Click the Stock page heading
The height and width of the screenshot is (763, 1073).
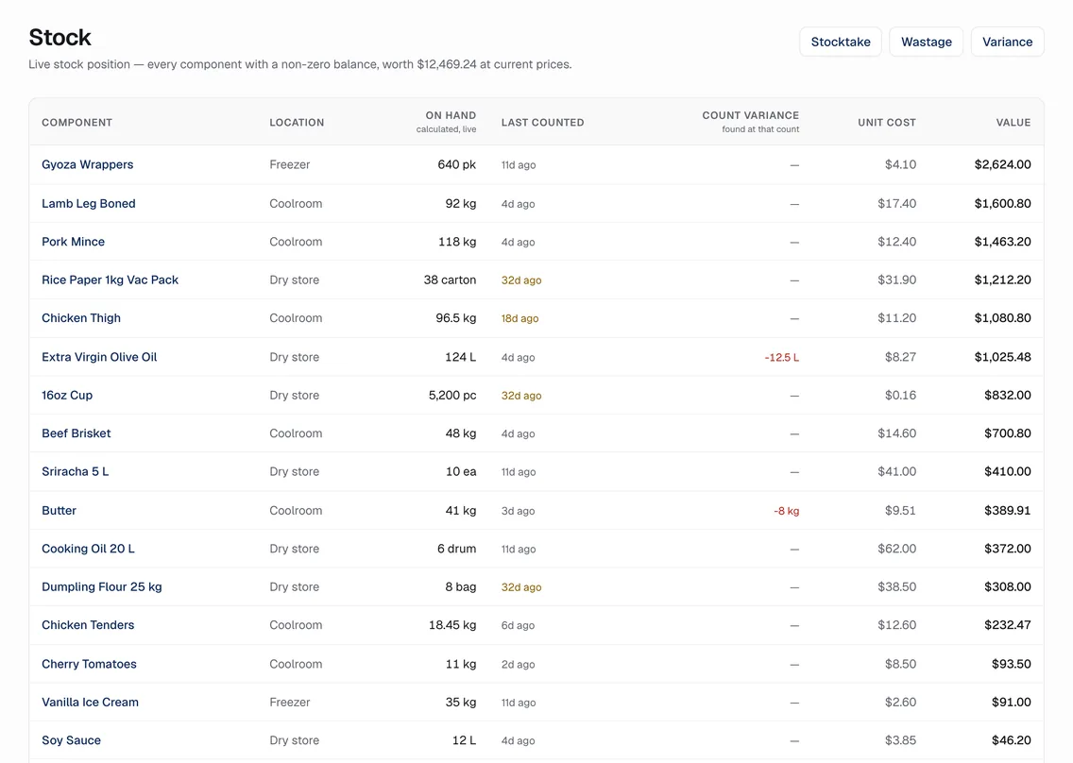(60, 38)
